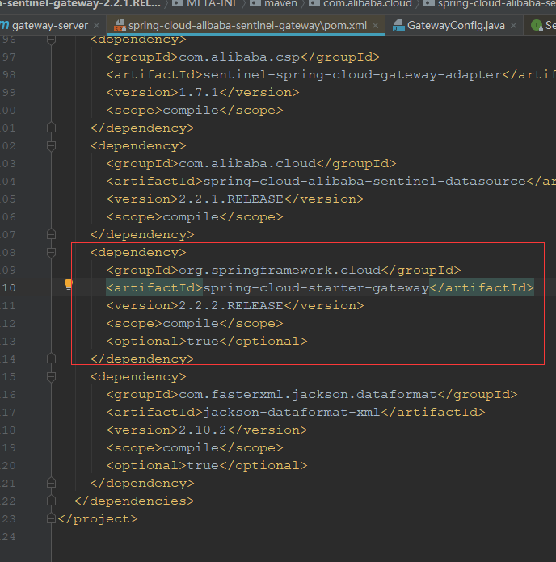Close the gateway-server tab
Image resolution: width=556 pixels, height=562 pixels.
(x=96, y=26)
